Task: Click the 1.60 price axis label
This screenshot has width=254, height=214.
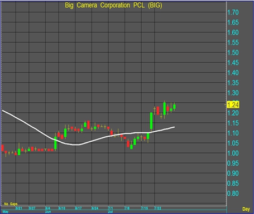Action: [x=233, y=33]
